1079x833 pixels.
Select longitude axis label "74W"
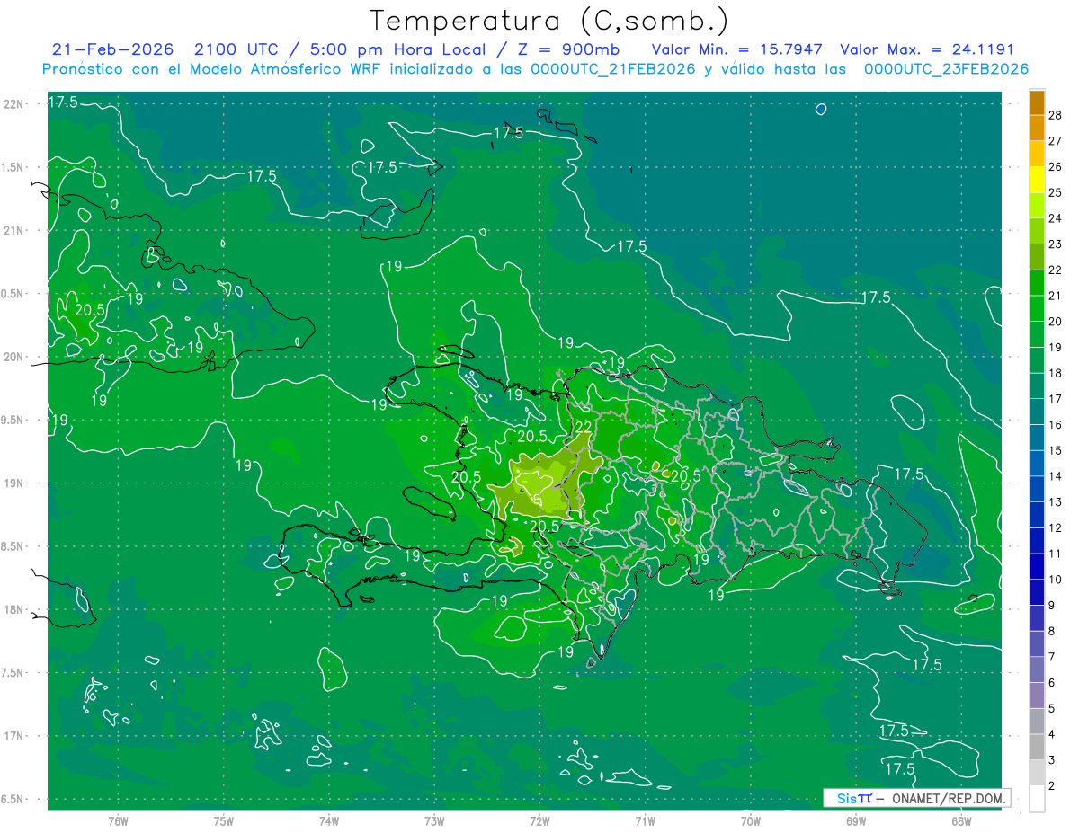click(329, 820)
